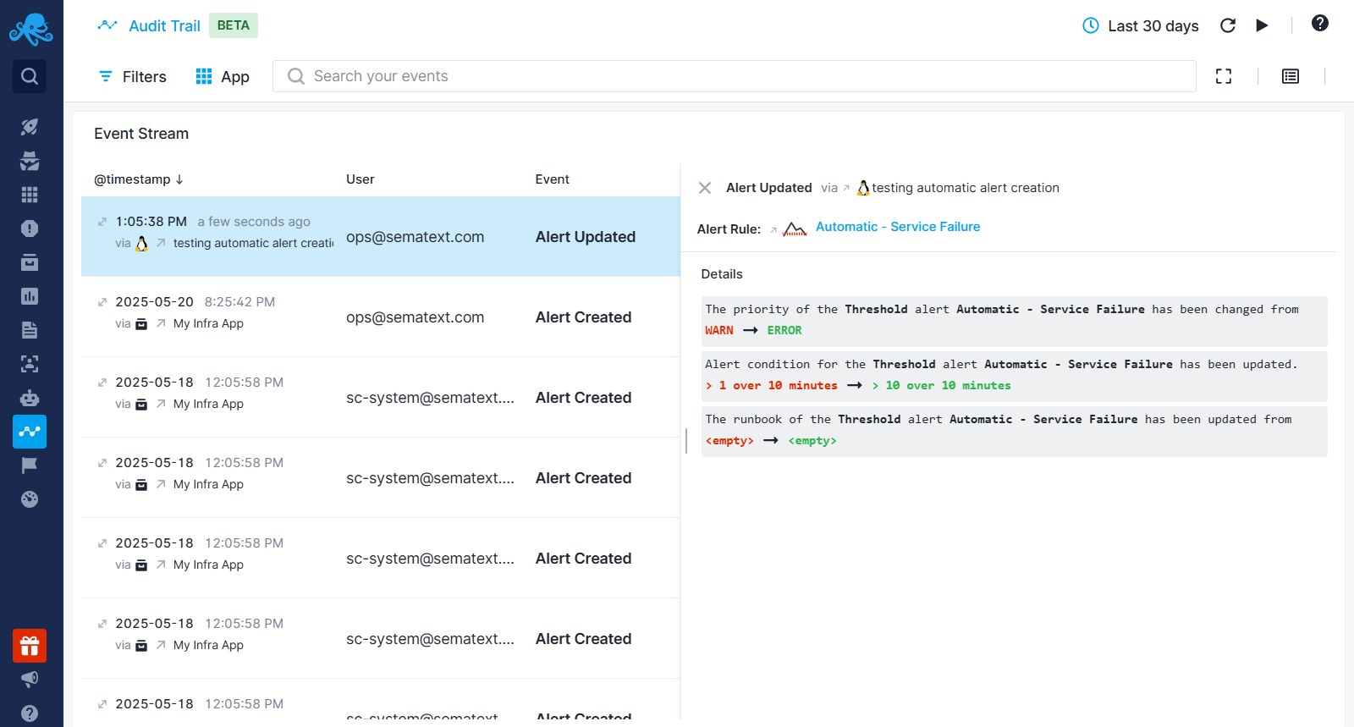
Task: Open the bar chart reports sidebar icon
Action: 30,296
